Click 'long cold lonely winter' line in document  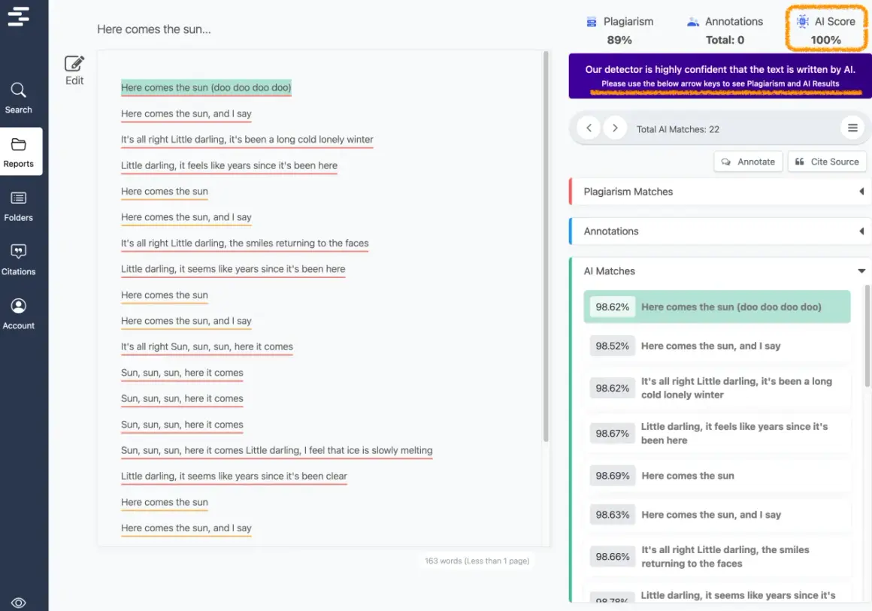(x=247, y=140)
